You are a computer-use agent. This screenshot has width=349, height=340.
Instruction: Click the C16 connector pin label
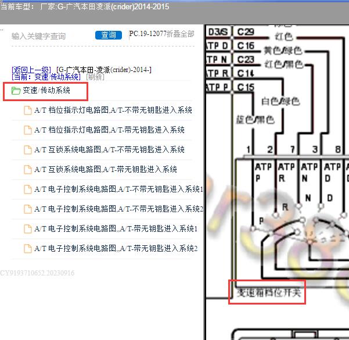tap(246, 46)
